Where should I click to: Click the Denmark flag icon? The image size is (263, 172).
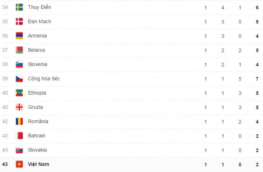(19, 22)
